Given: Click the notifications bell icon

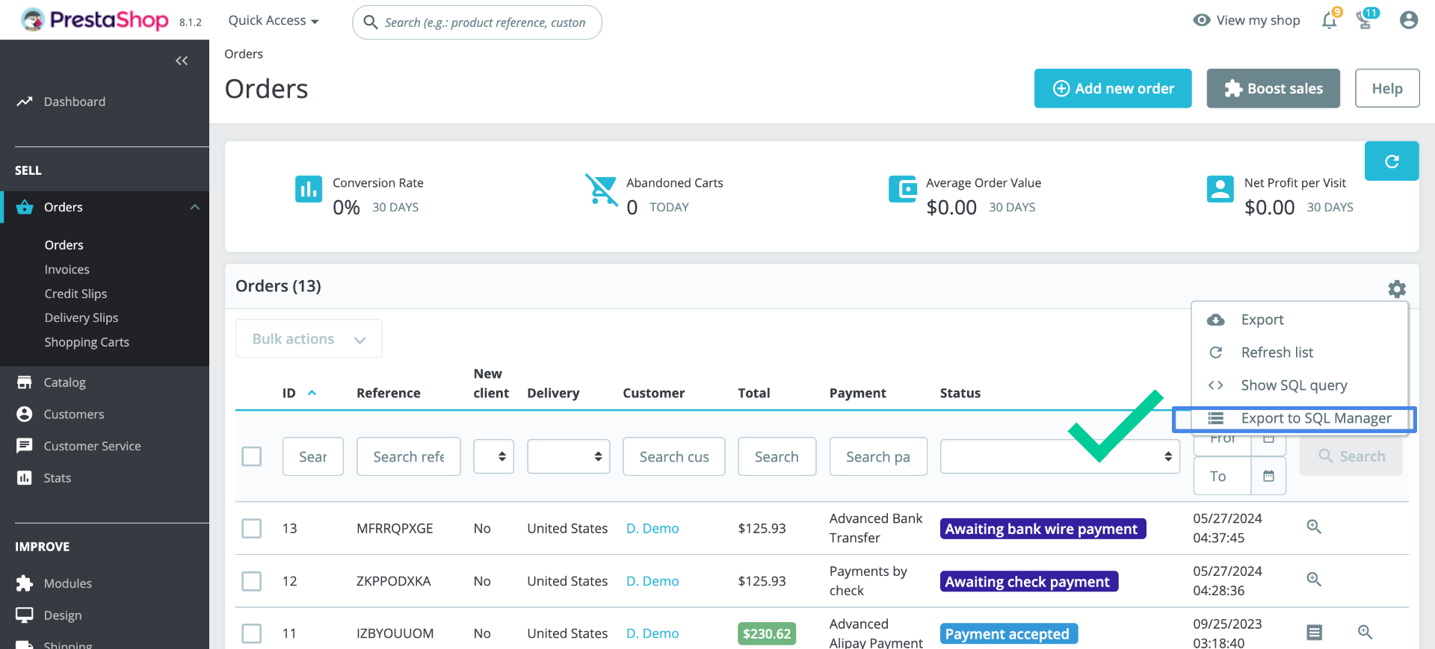Looking at the screenshot, I should 1329,21.
